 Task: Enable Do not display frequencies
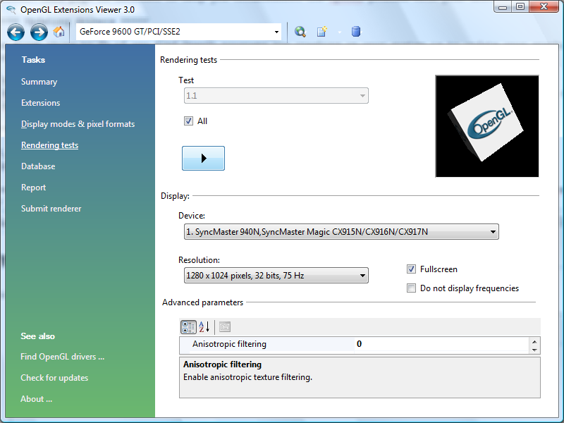click(x=412, y=288)
